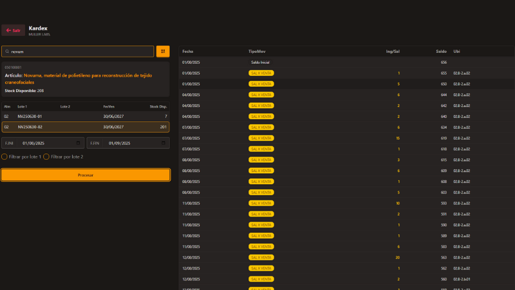Click the F.FIN date field 01/09/2025
The image size is (515, 290).
pyautogui.click(x=128, y=143)
